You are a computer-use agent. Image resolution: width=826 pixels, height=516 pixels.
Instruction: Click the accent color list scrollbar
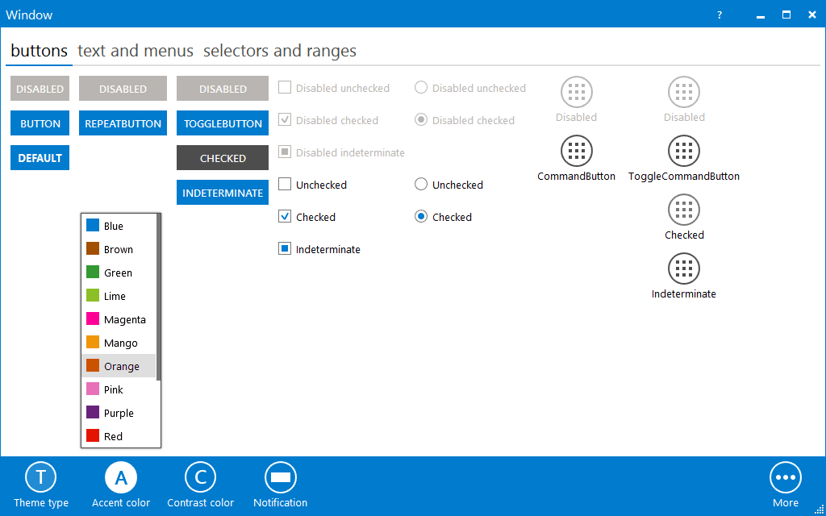coord(159,298)
